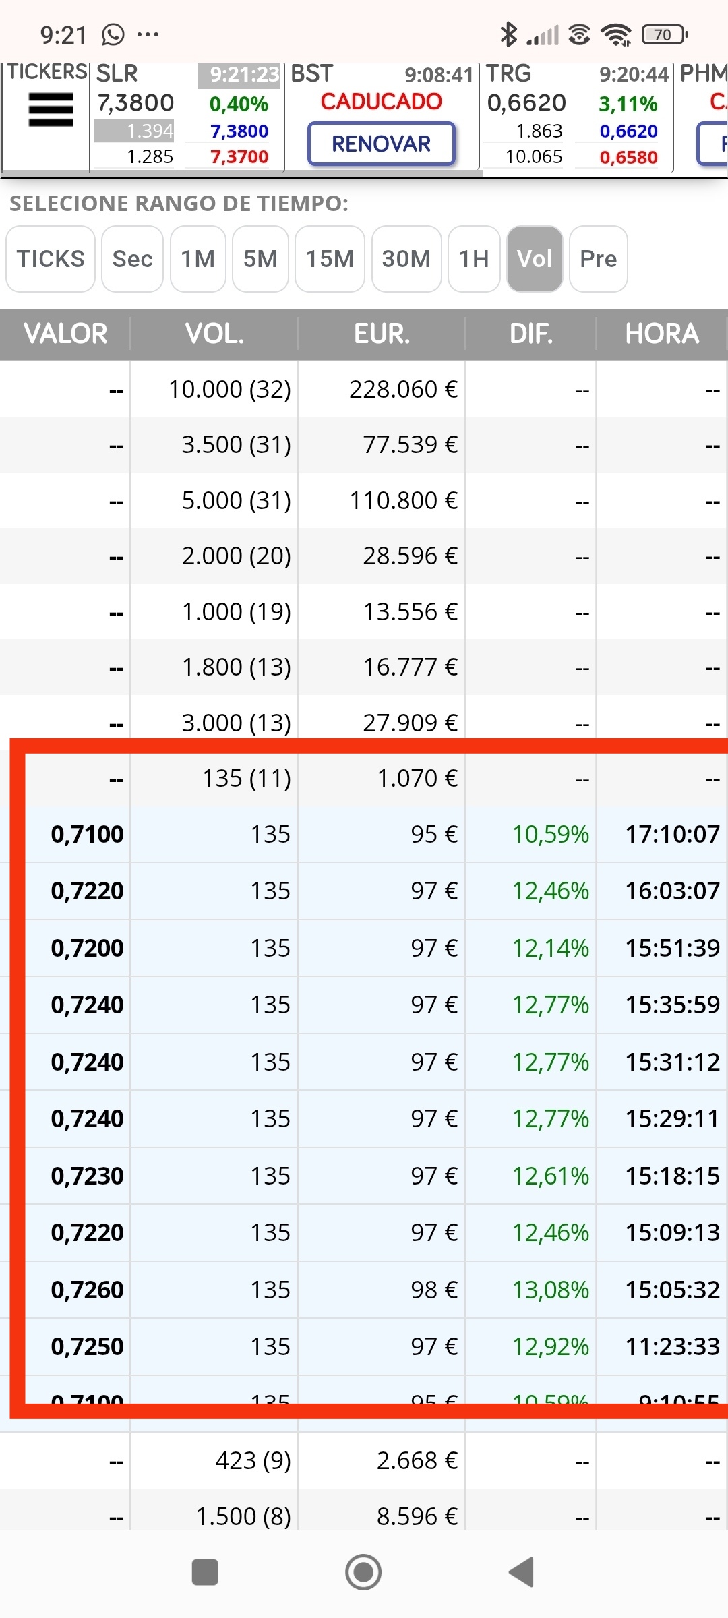
Task: Tap the Android back navigation arrow
Action: pos(522,1572)
